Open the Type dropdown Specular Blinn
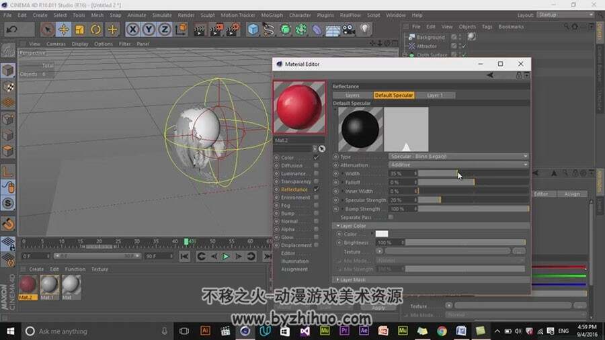The width and height of the screenshot is (605, 340). pos(458,157)
